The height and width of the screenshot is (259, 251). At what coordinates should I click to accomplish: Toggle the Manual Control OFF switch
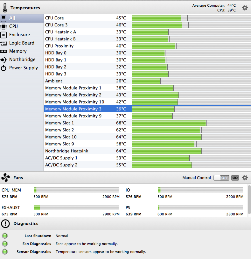click(221, 178)
